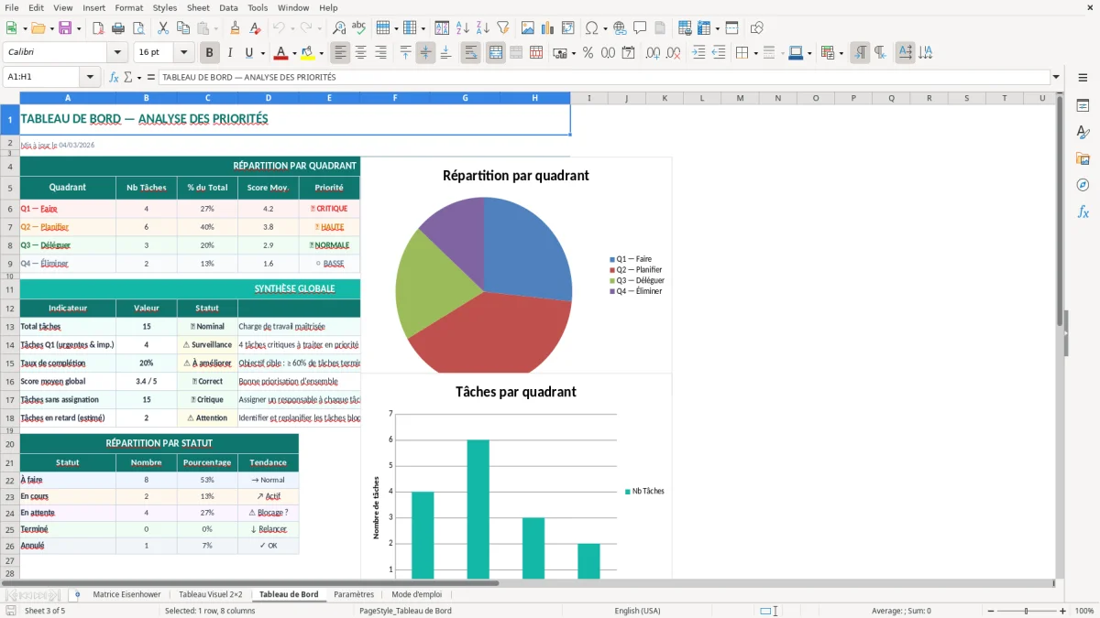The height and width of the screenshot is (618, 1100).
Task: Click the Print icon
Action: tap(118, 27)
